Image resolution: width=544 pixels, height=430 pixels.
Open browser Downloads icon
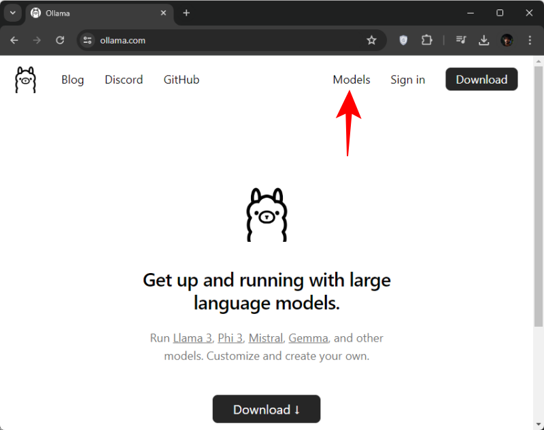pos(484,40)
